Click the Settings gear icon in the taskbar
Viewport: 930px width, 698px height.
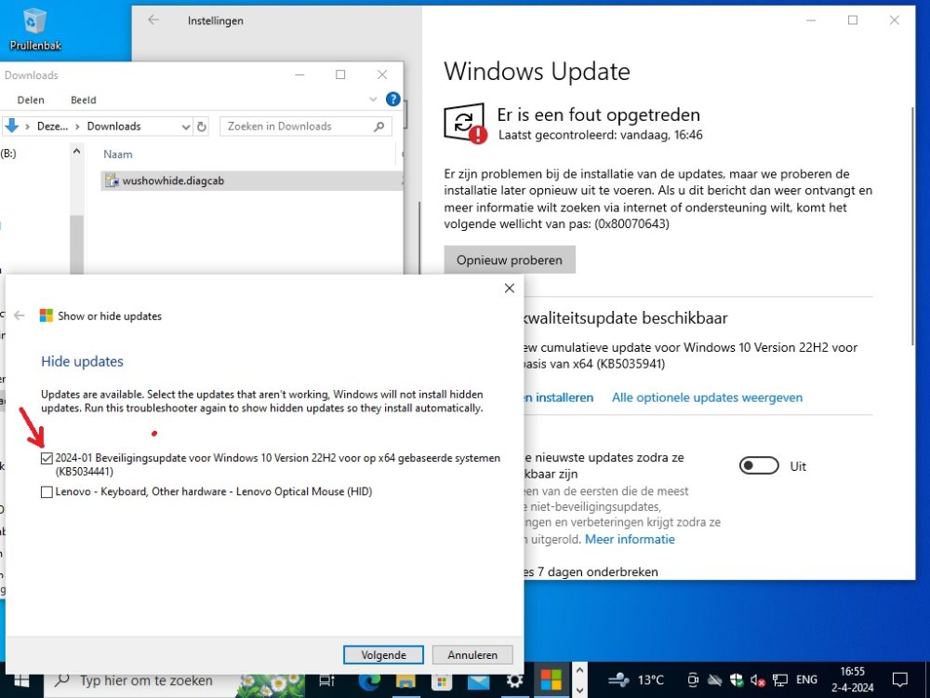[514, 680]
